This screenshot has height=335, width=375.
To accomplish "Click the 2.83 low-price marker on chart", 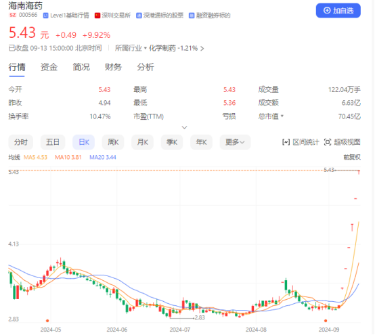I will point(200,318).
